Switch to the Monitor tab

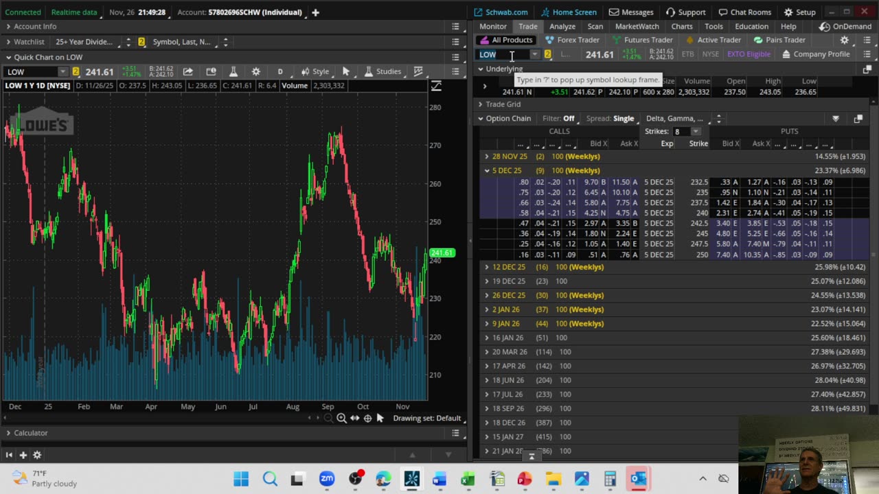pyautogui.click(x=493, y=26)
